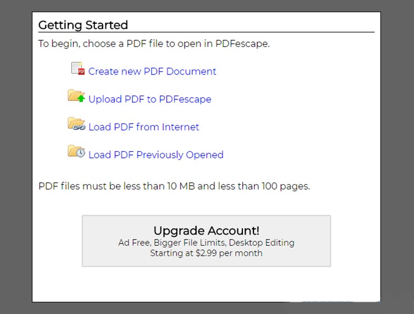Click the Getting Started dialog title
Screen dimensions: 414x314
83,25
